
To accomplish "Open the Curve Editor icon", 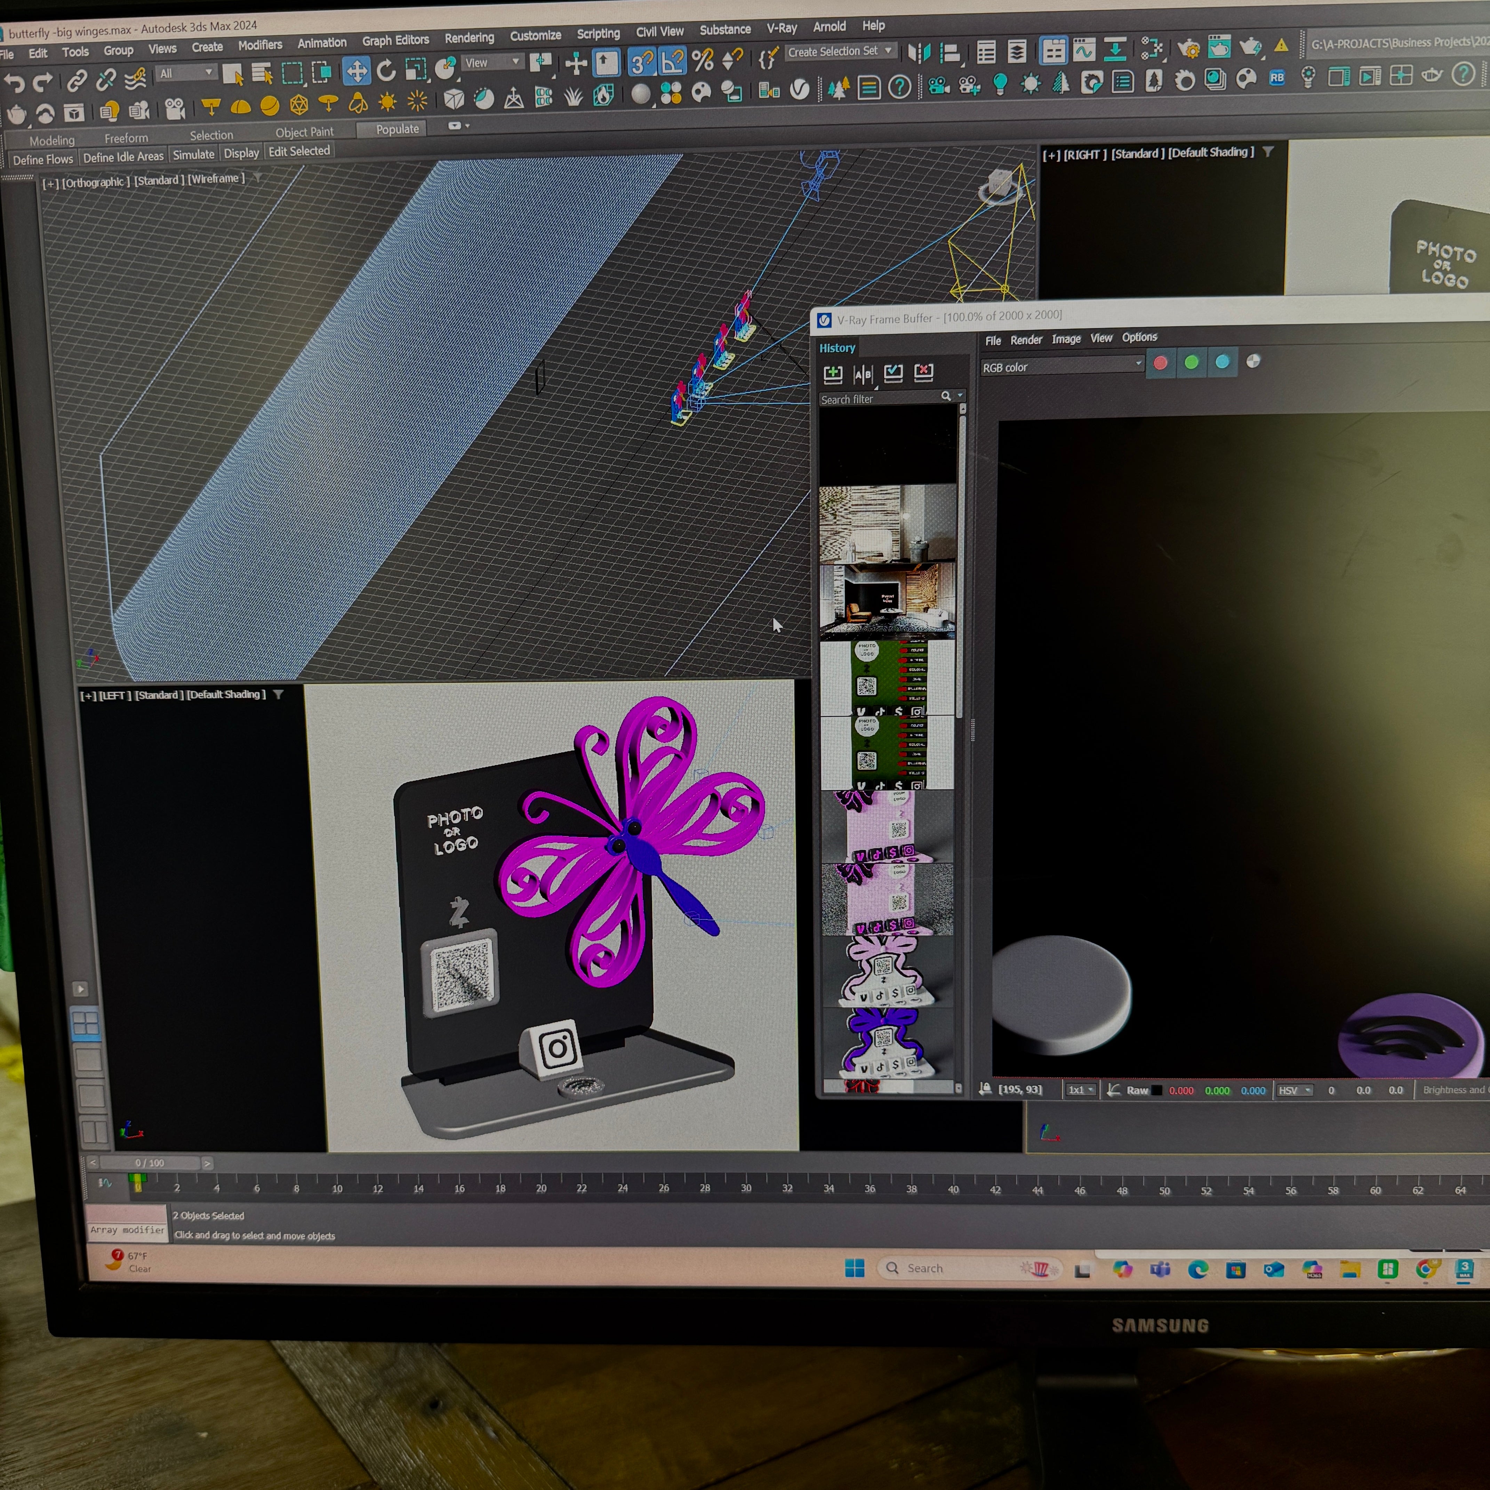I will [x=1084, y=51].
